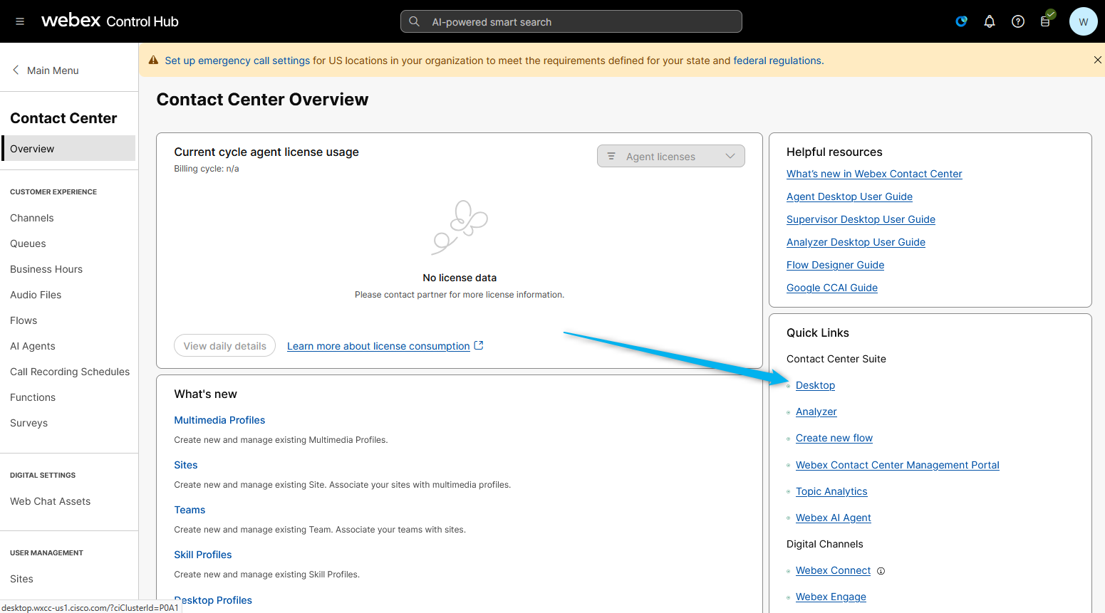Open the Desktop quick link
This screenshot has width=1105, height=613.
pos(815,385)
